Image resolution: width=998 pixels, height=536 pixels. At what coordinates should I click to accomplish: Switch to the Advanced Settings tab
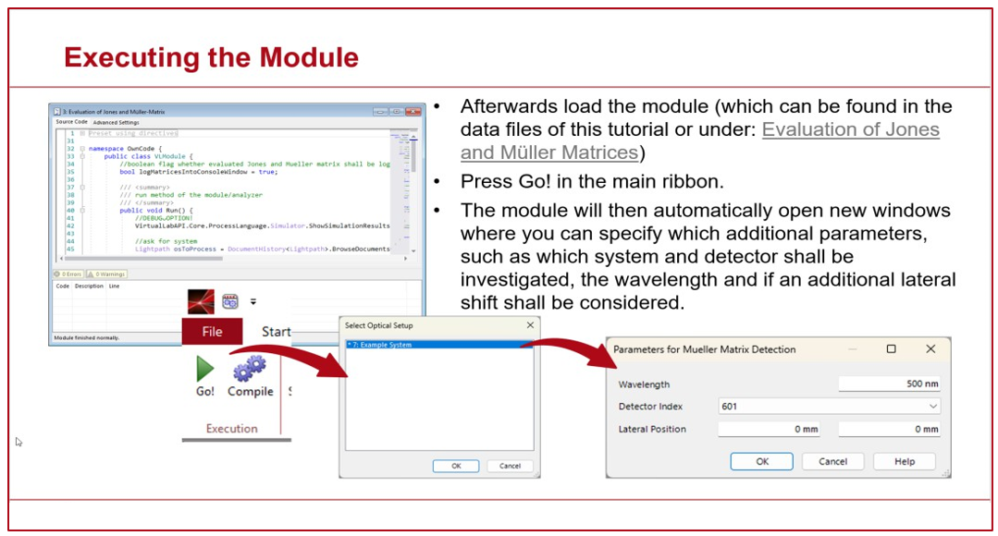tap(116, 122)
